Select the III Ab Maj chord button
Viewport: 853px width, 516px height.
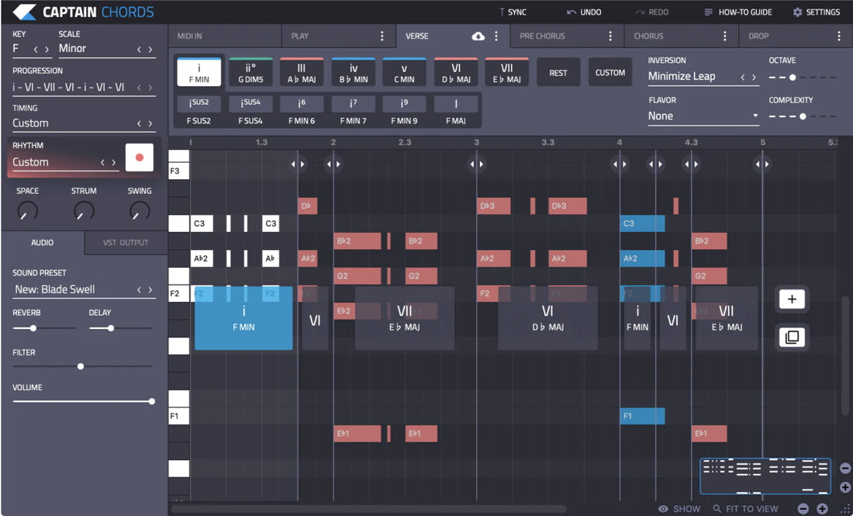tap(302, 72)
